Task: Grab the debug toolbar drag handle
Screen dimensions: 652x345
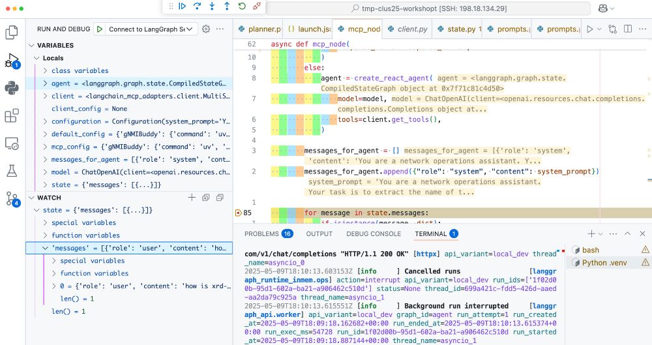Action: coord(171,7)
